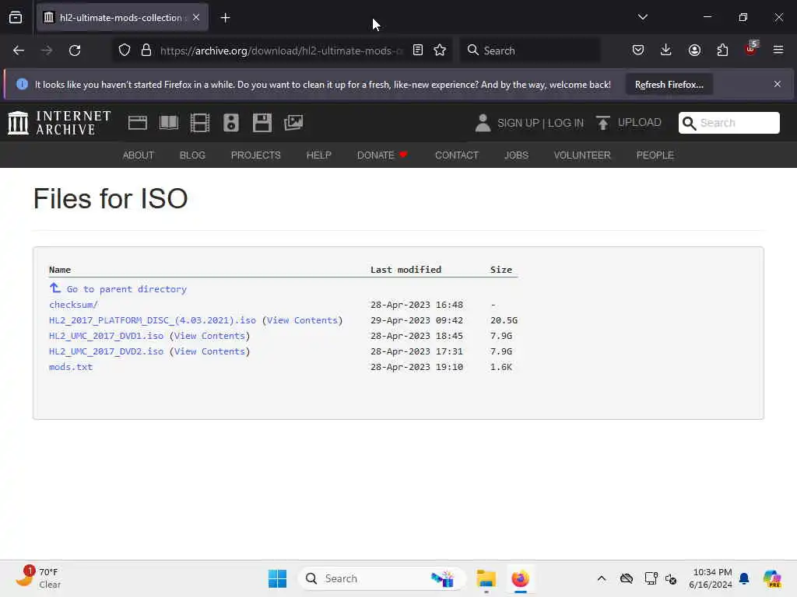This screenshot has width=797, height=597.
Task: View Contents of HL2_2017_PLATFORM_DISC iso
Action: click(302, 320)
